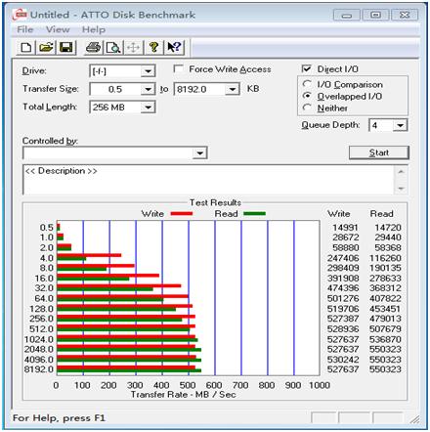Click the write value 14991
The height and width of the screenshot is (432, 430).
pyautogui.click(x=345, y=228)
